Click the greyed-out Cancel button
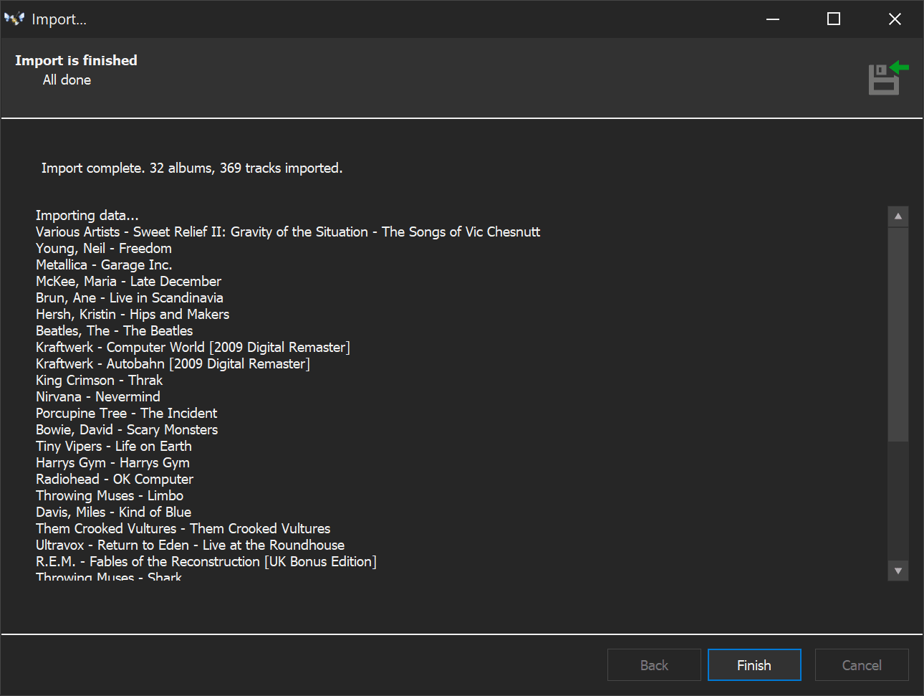924x696 pixels. coord(861,665)
